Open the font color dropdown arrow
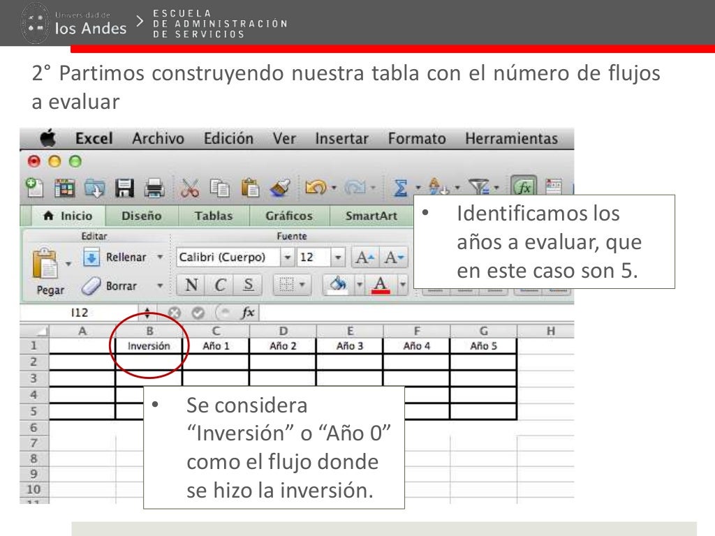This screenshot has width=715, height=536. click(x=403, y=285)
